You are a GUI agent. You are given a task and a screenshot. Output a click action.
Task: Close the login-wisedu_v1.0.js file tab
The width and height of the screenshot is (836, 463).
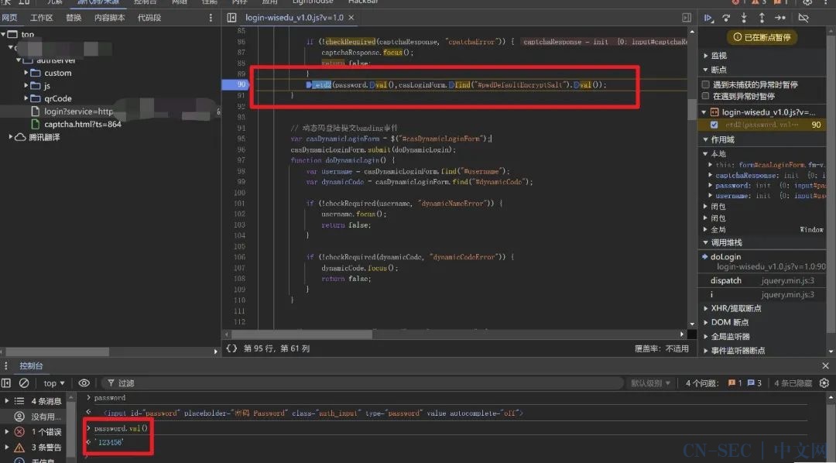pos(351,18)
